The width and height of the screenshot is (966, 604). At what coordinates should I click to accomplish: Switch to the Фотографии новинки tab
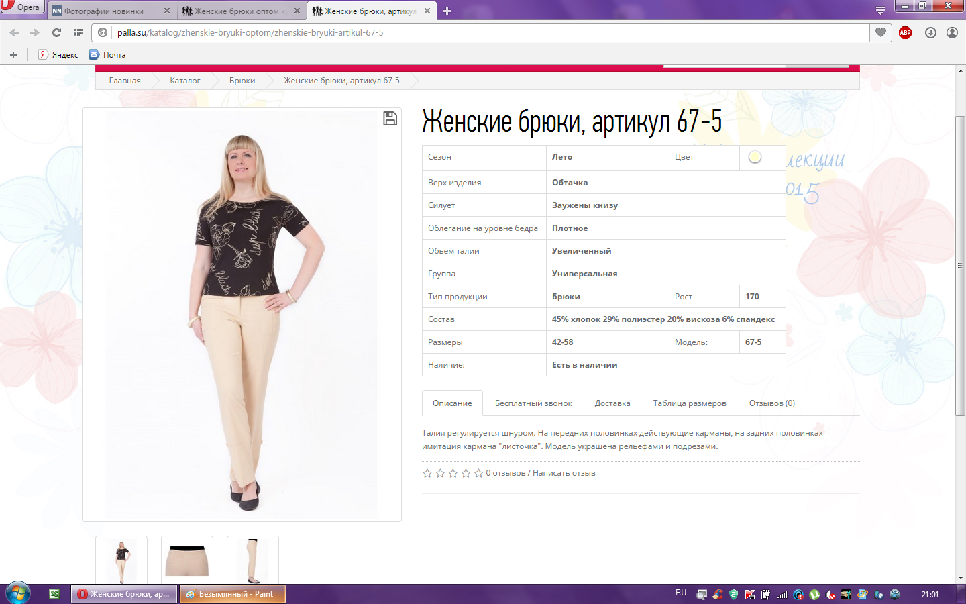(x=111, y=11)
